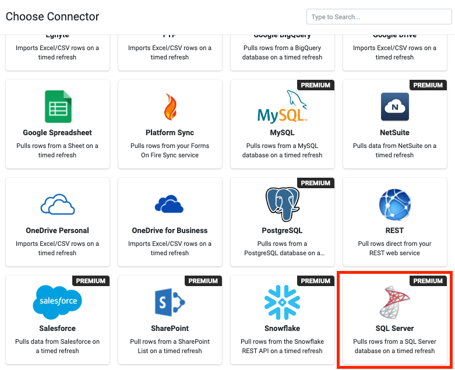Pick the NetSuite connector title

394,133
